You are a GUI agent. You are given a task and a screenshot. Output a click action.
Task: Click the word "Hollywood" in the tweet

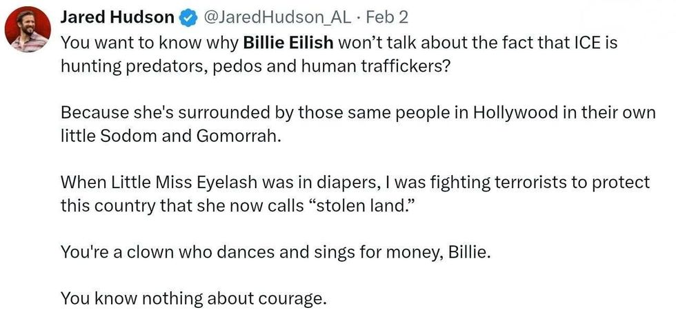[x=517, y=112]
